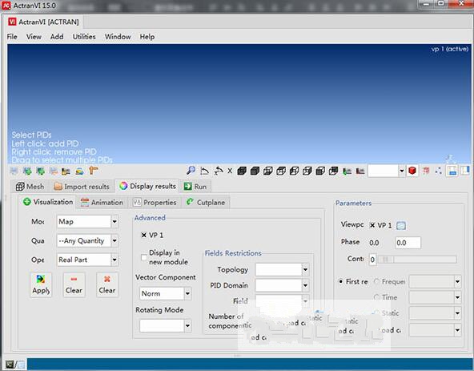Image resolution: width=474 pixels, height=371 pixels.
Task: Click the magnifying glass zoom icon
Action: [x=191, y=171]
